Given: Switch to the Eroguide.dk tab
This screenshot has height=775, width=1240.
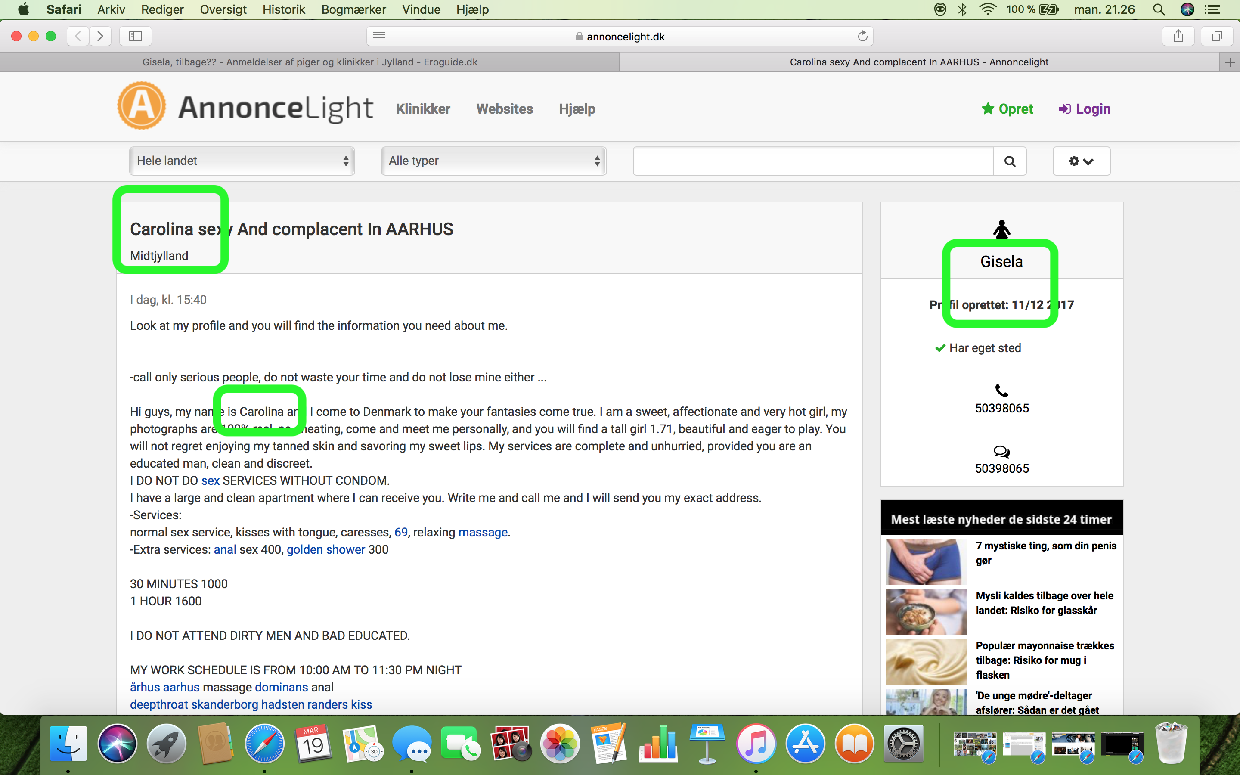Looking at the screenshot, I should click(x=310, y=62).
